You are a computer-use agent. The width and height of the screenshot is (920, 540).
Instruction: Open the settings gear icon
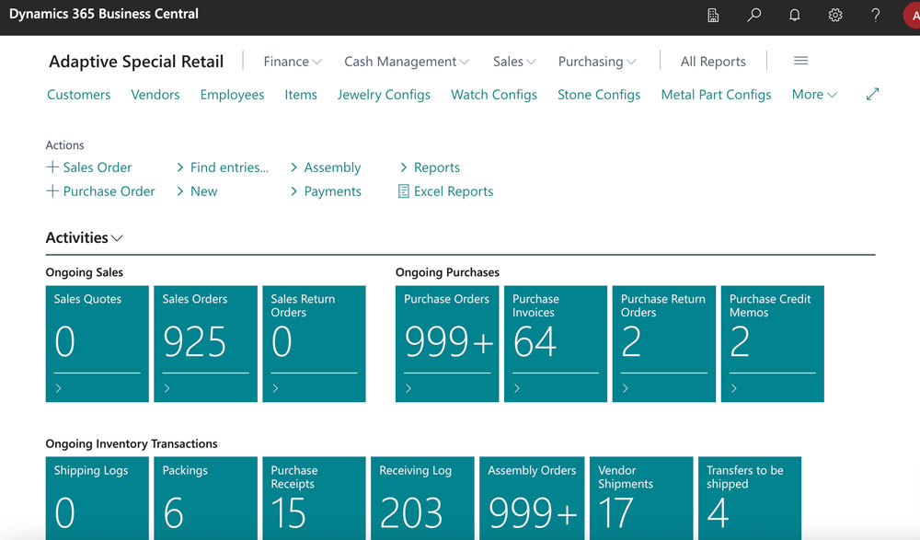point(835,15)
